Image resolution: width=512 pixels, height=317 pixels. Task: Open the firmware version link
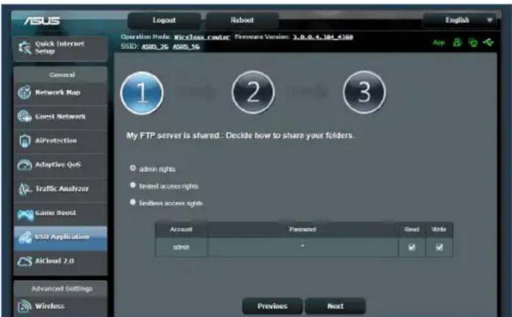pos(323,37)
